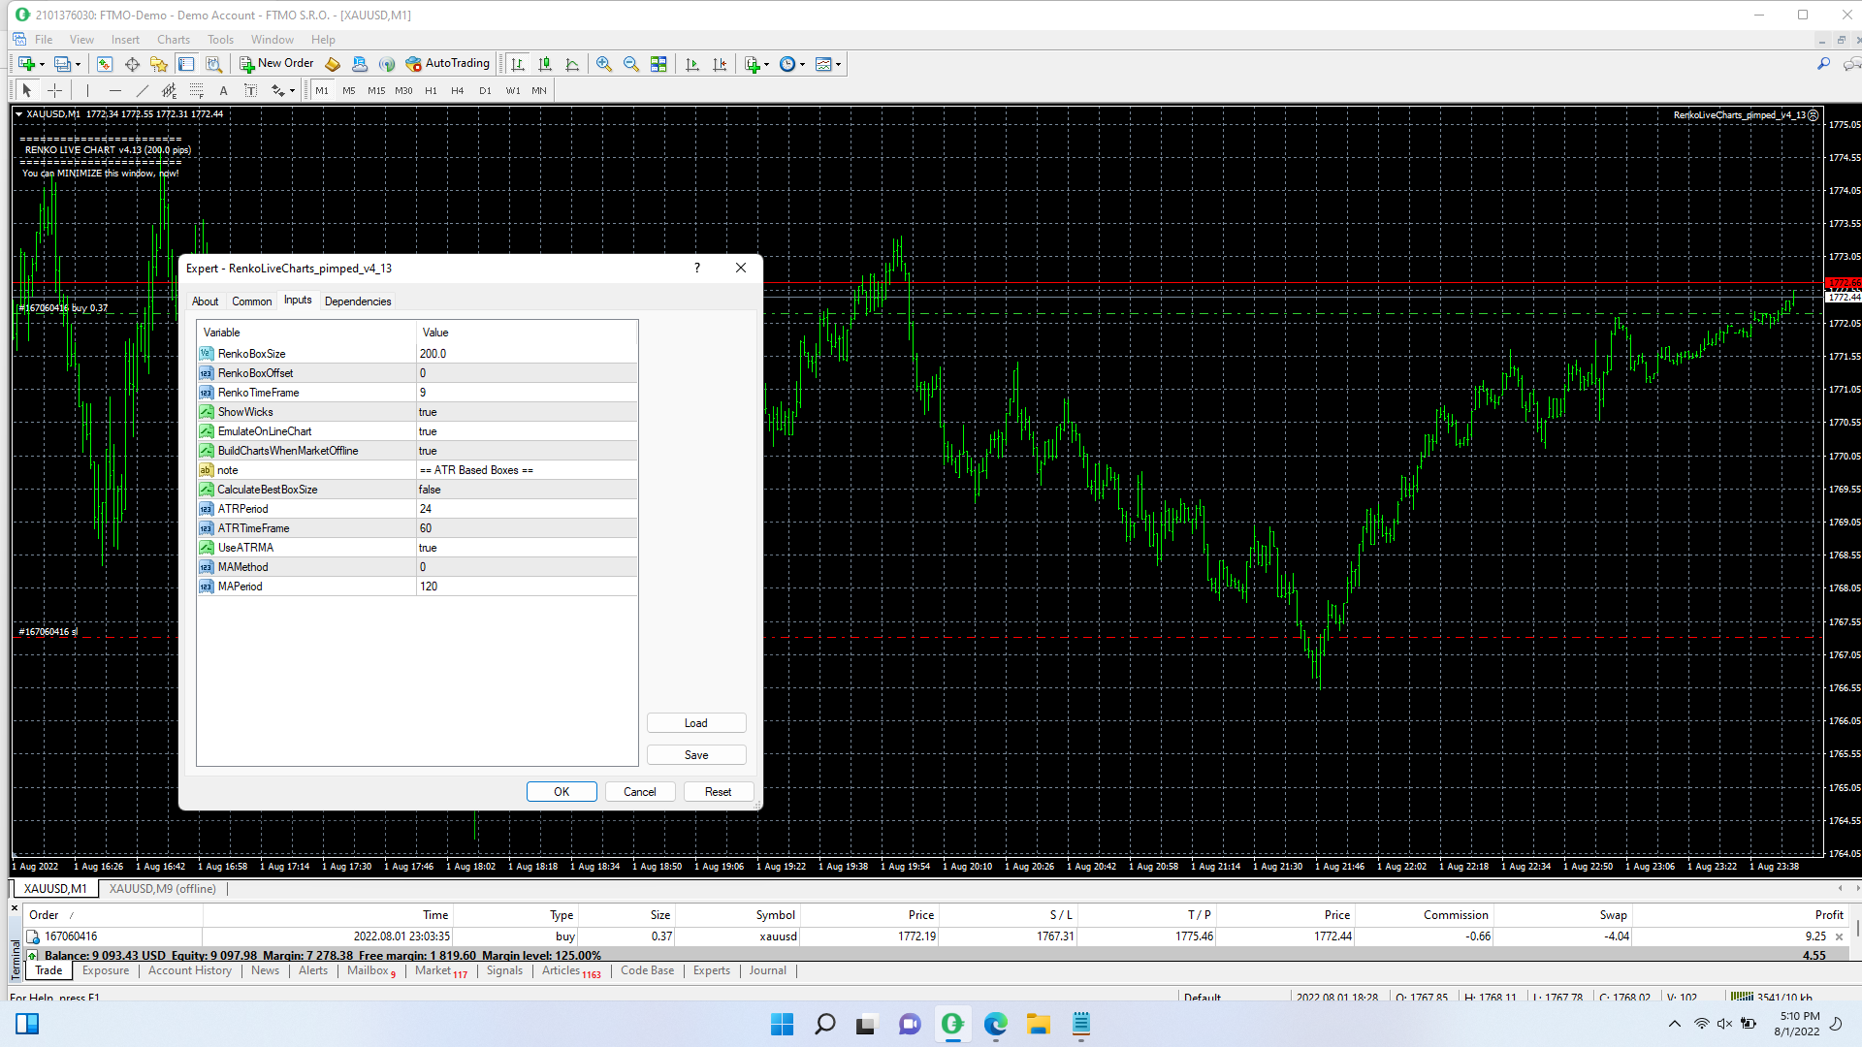
Task: Click the RenkoBoxSize value field
Action: pyautogui.click(x=527, y=354)
